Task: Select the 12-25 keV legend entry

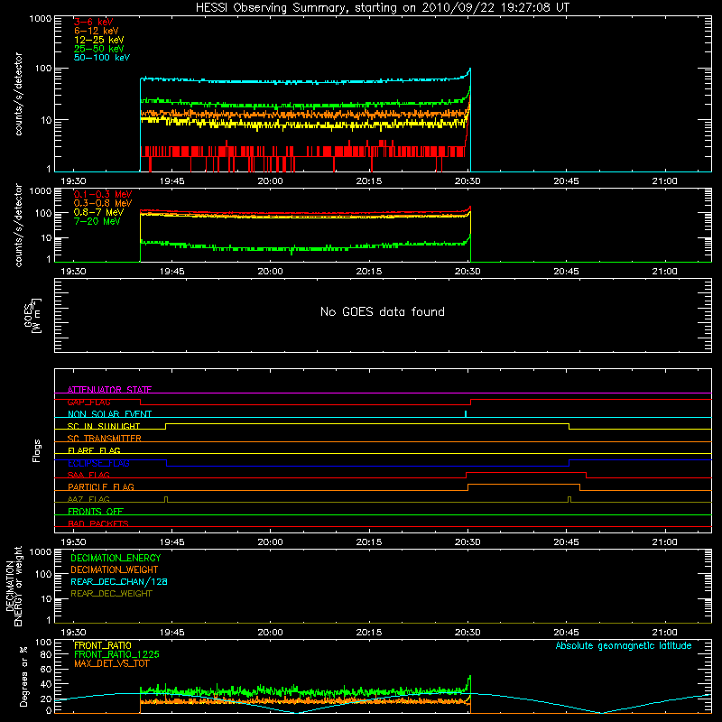Action: coord(99,40)
